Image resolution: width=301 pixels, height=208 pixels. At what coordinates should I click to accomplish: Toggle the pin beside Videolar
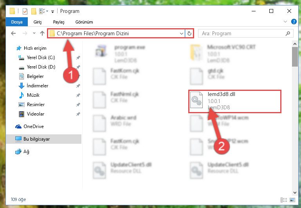pos(78,114)
